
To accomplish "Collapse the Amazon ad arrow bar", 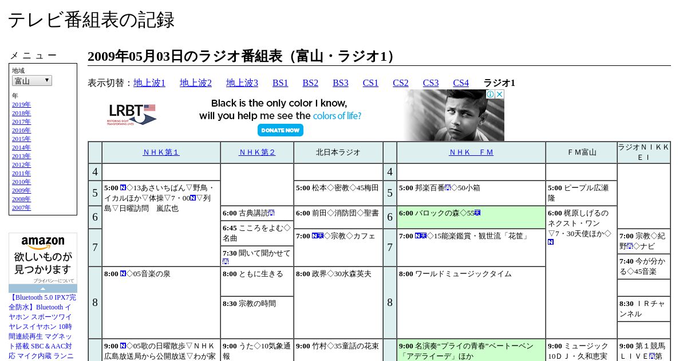I will point(43,288).
